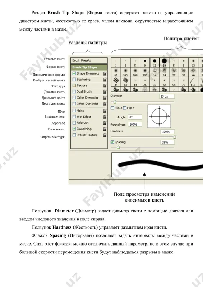Tick the Flip Y checkbox
The width and height of the screenshot is (203, 288).
(x=125, y=108)
